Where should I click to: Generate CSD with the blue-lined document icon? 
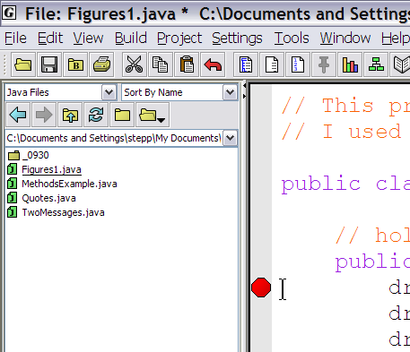coord(246,64)
